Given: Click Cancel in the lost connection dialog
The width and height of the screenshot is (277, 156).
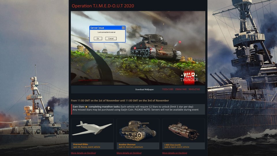Looking at the screenshot, I should coord(111,39).
